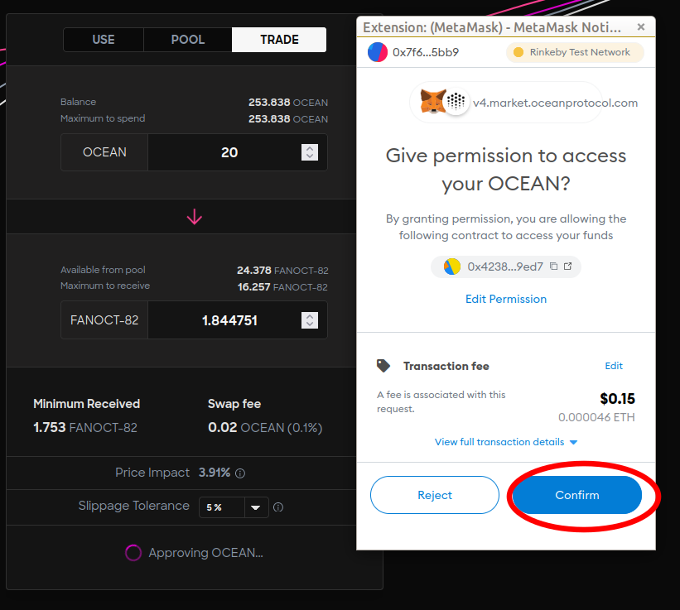
Task: Close the MetaMask notification window
Action: (x=641, y=26)
